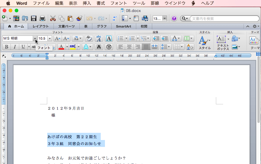Click the Redo arrow
261x164 pixels.
point(101,18)
